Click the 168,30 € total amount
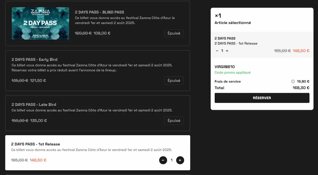The image size is (318, 175). [x=301, y=88]
